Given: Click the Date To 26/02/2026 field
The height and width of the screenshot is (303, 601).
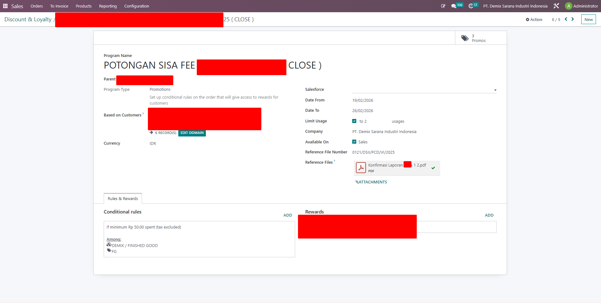Looking at the screenshot, I should [363, 111].
